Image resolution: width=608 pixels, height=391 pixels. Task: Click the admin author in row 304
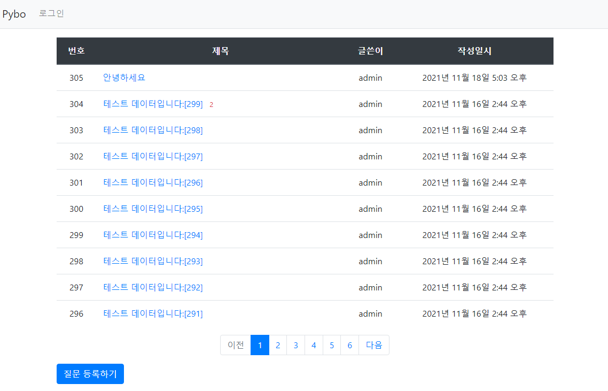[370, 104]
